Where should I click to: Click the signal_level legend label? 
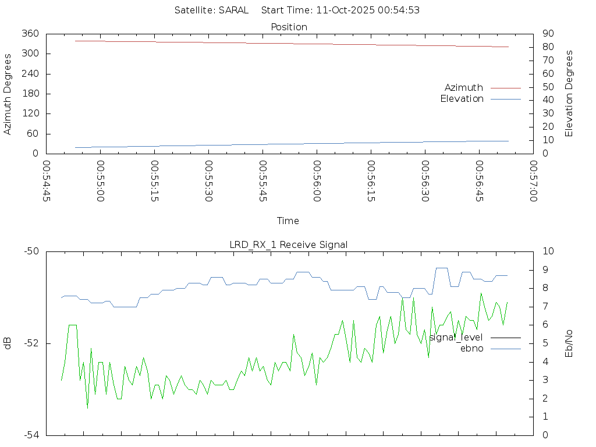(456, 338)
